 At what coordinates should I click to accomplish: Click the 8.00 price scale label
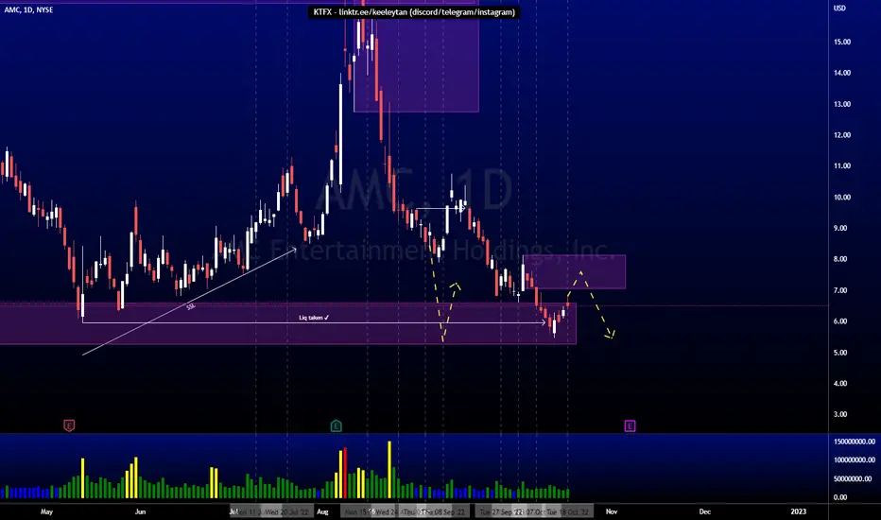click(x=840, y=259)
